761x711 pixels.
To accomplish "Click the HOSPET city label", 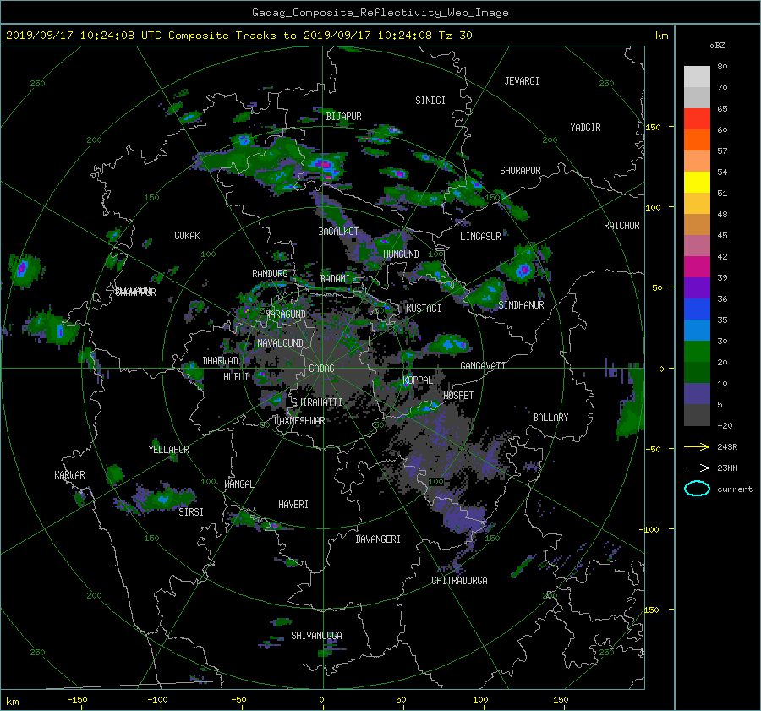I will tap(458, 396).
